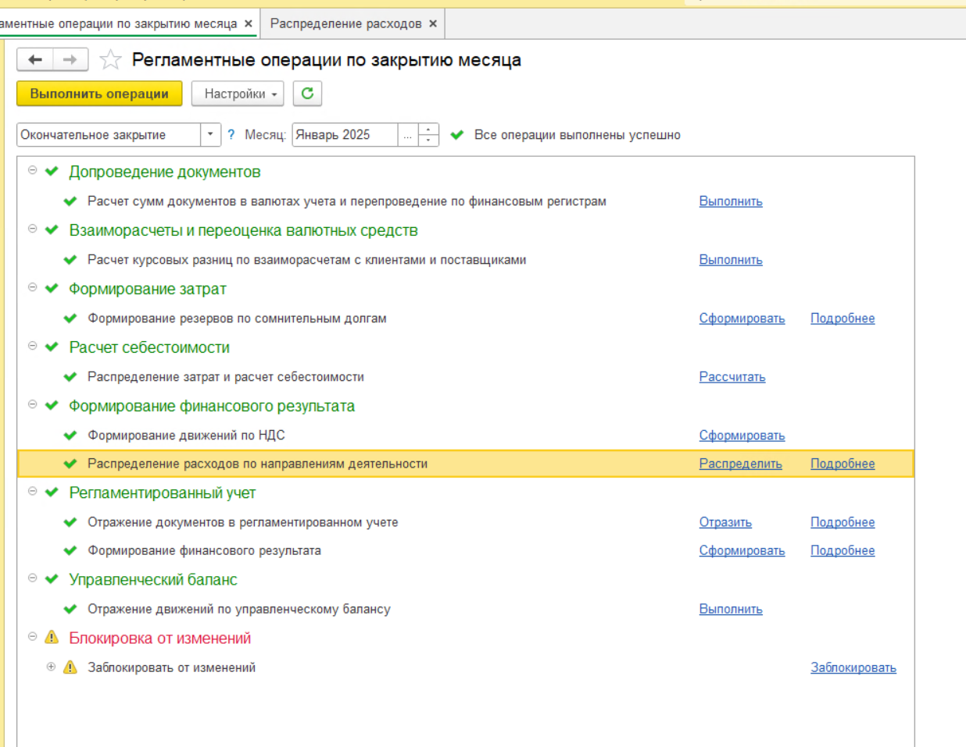Click the Январь 2025 month input field
The width and height of the screenshot is (966, 747).
344,135
